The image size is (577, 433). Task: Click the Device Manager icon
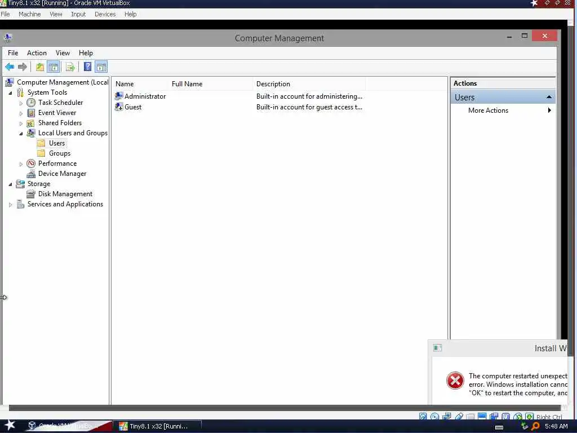32,174
